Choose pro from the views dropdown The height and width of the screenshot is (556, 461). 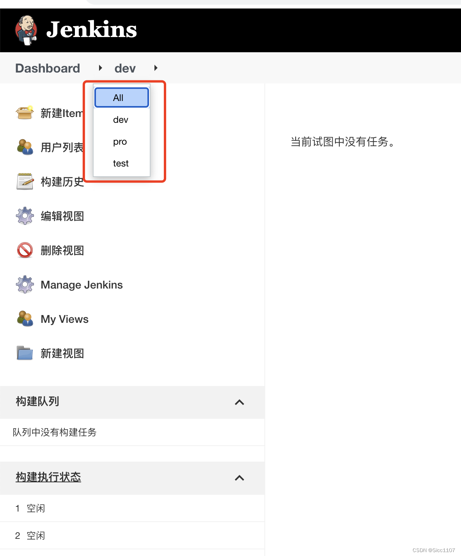click(122, 142)
